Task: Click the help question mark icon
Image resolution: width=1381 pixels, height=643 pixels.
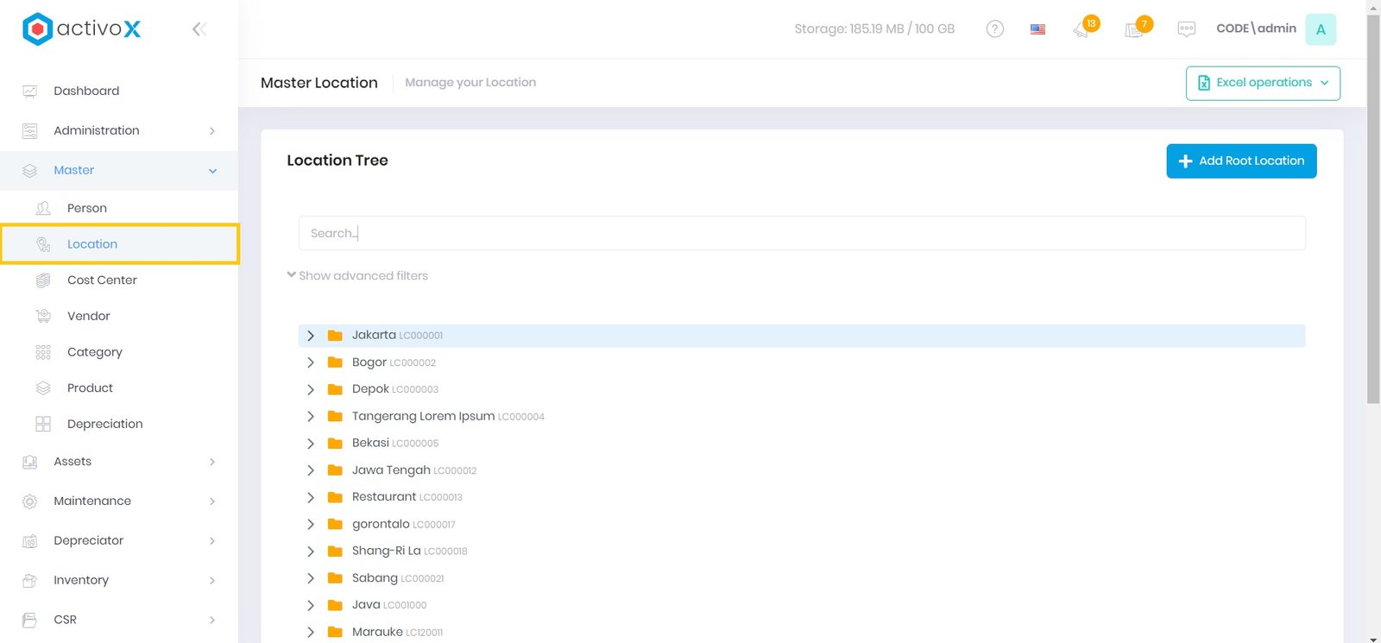Action: [x=994, y=29]
